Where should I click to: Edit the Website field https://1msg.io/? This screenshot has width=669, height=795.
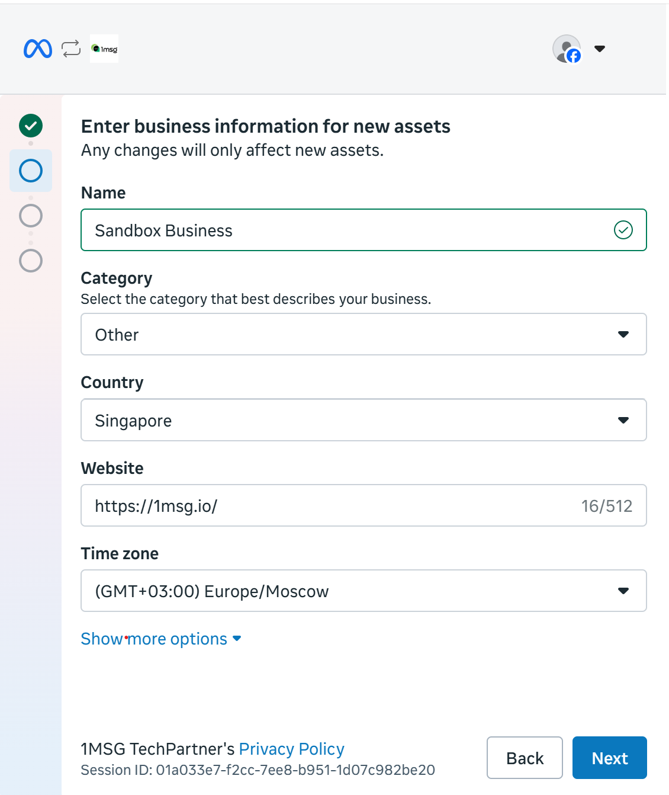point(364,505)
